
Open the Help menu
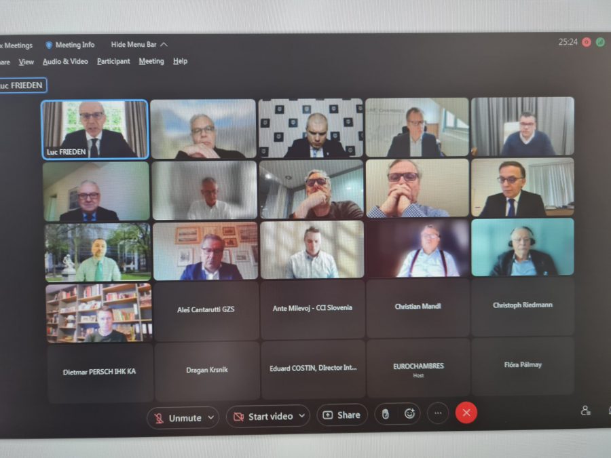pyautogui.click(x=180, y=61)
